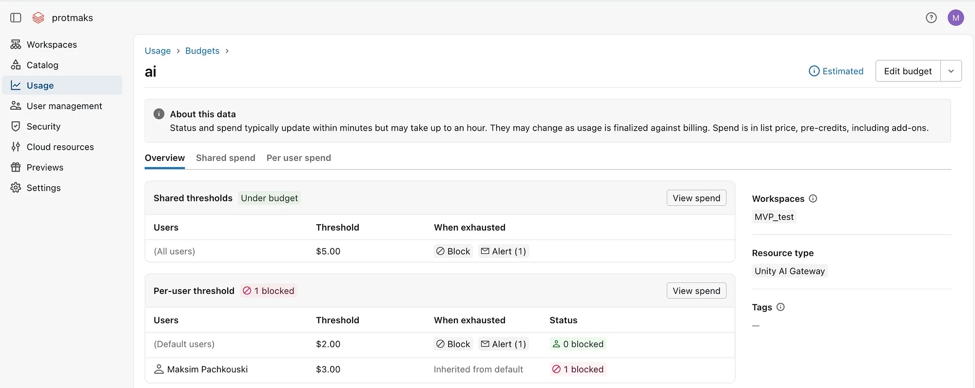
Task: Click the Shared thresholds heading
Action: click(x=193, y=198)
